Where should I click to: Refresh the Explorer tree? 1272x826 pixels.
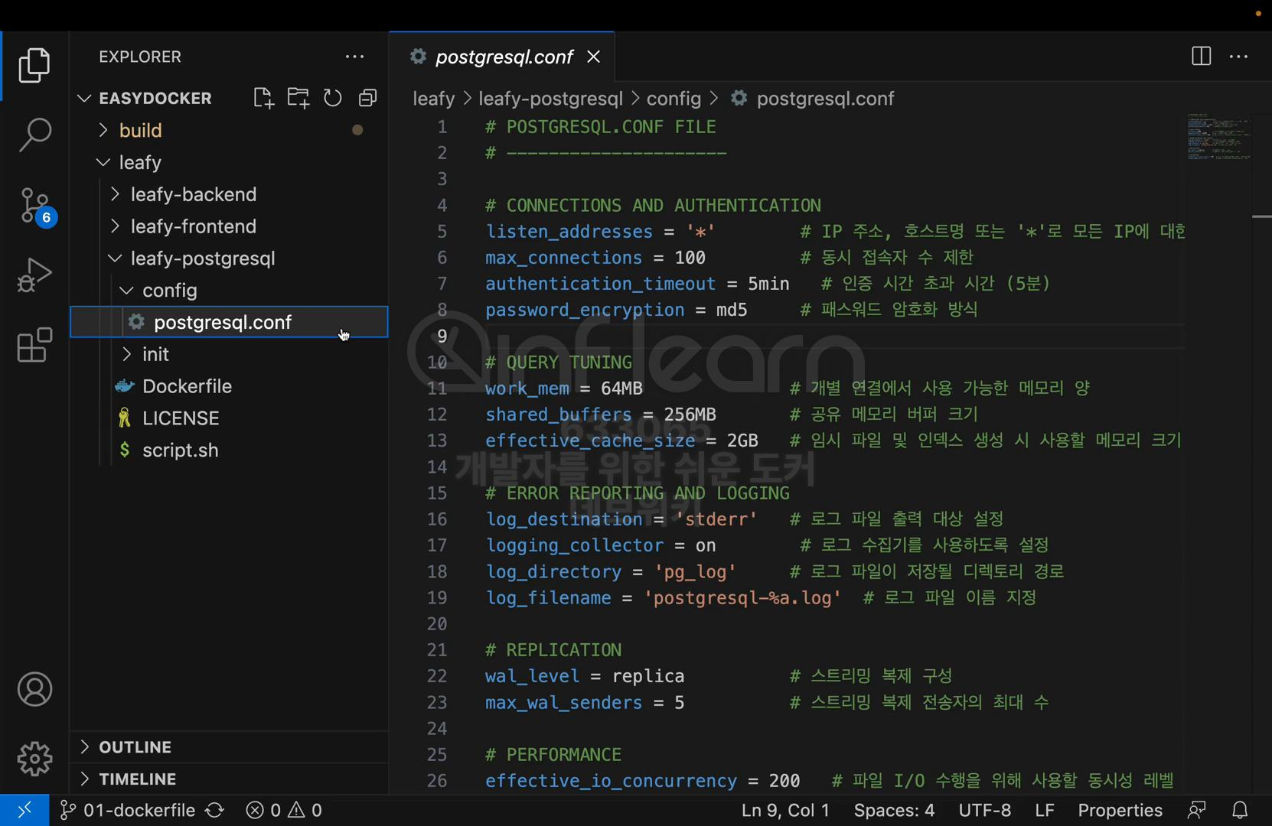click(333, 98)
